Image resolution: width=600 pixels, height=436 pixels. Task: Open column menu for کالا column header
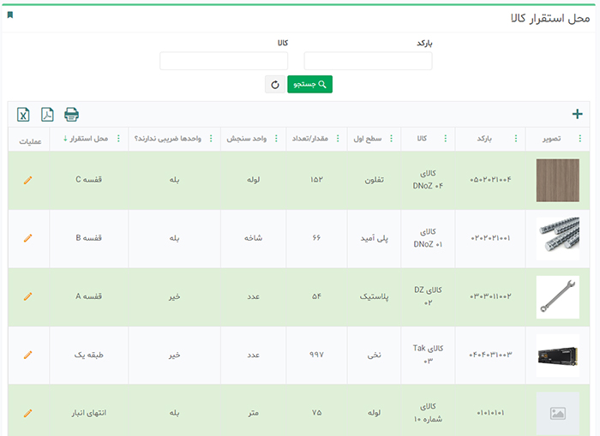446,139
